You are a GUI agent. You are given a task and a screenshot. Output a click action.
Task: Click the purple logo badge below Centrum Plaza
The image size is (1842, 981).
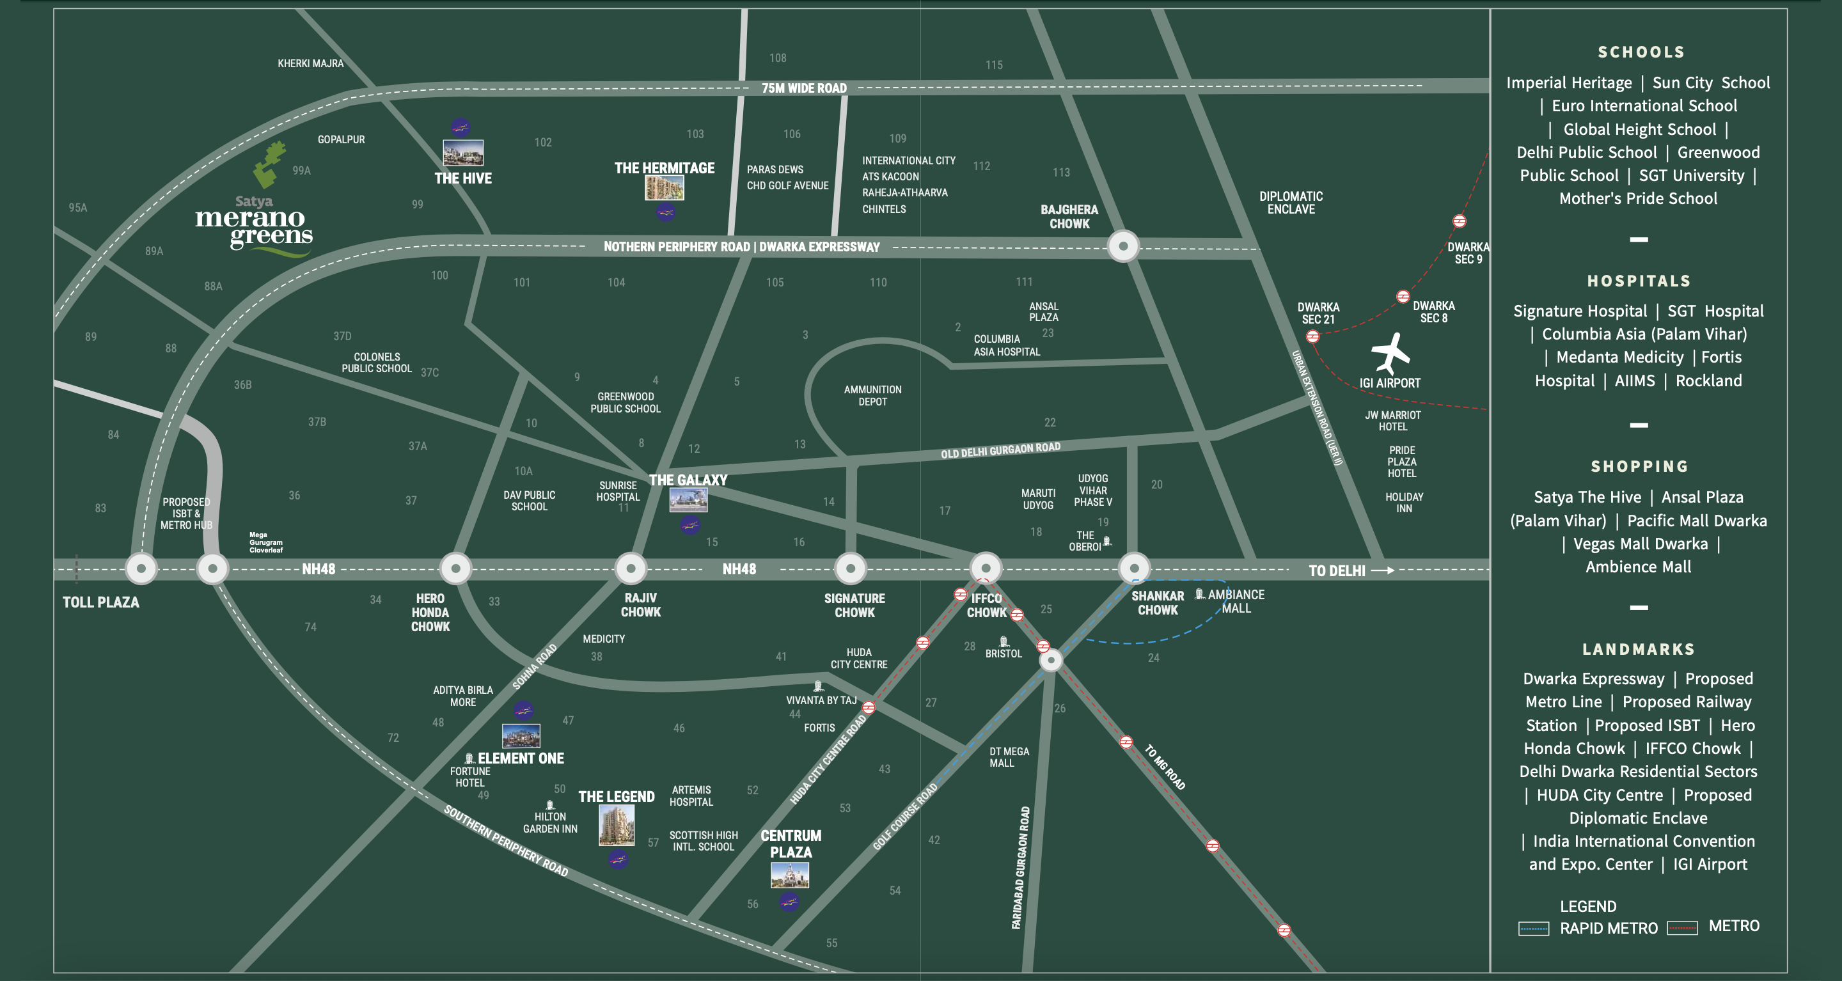click(789, 902)
